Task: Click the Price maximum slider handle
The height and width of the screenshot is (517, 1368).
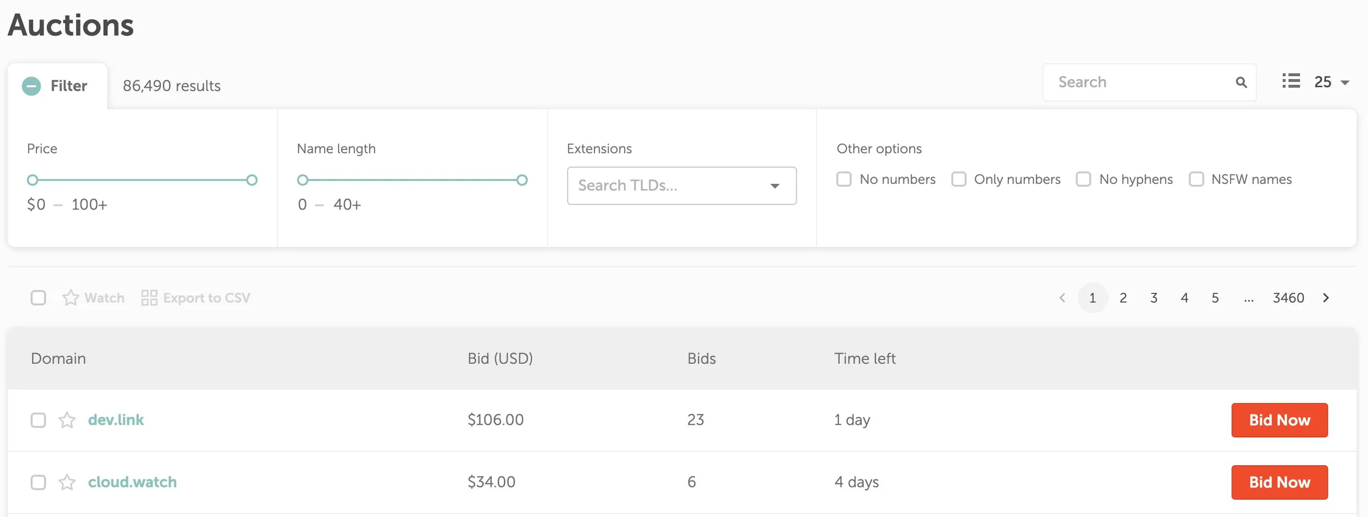Action: click(252, 180)
